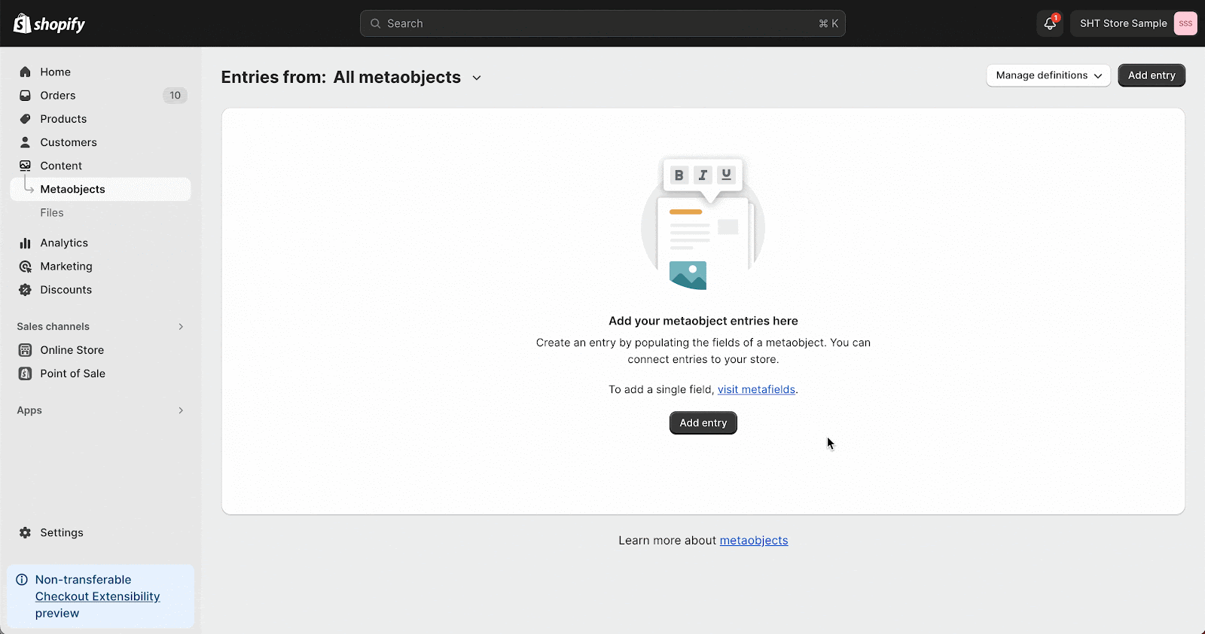This screenshot has height=634, width=1205.
Task: Click Add entry below the empty-state text
Action: (703, 423)
